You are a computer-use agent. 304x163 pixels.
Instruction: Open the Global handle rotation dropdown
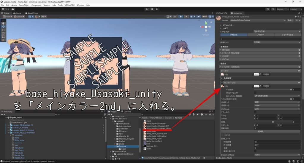click(19, 17)
